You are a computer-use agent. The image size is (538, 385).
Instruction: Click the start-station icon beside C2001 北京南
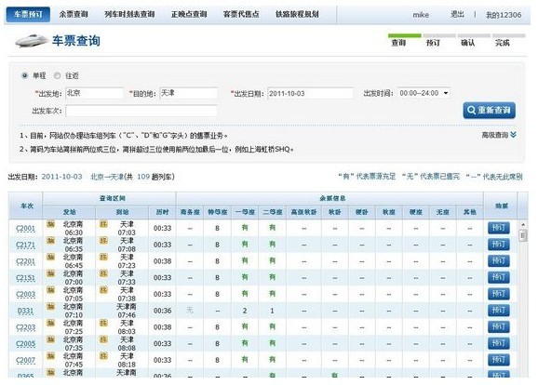click(x=51, y=224)
